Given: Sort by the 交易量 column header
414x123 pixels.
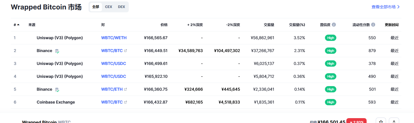Looking at the screenshot, I should (x=269, y=25).
